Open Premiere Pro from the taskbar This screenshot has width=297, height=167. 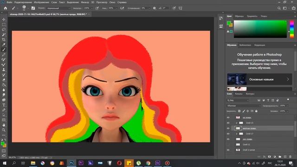point(81,163)
